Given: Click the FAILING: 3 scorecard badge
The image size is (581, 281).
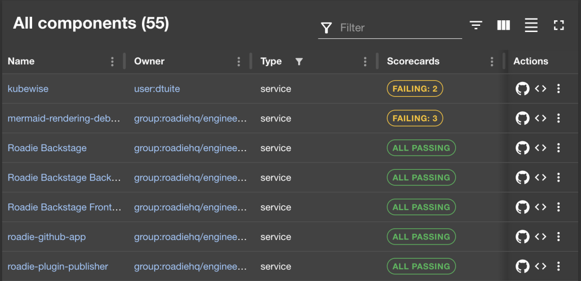Looking at the screenshot, I should point(415,119).
